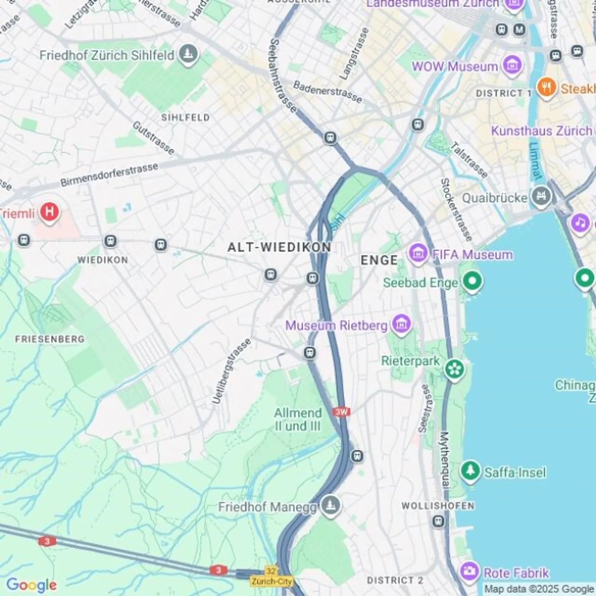Select the Friedhof Manegg cemetery marker

330,505
